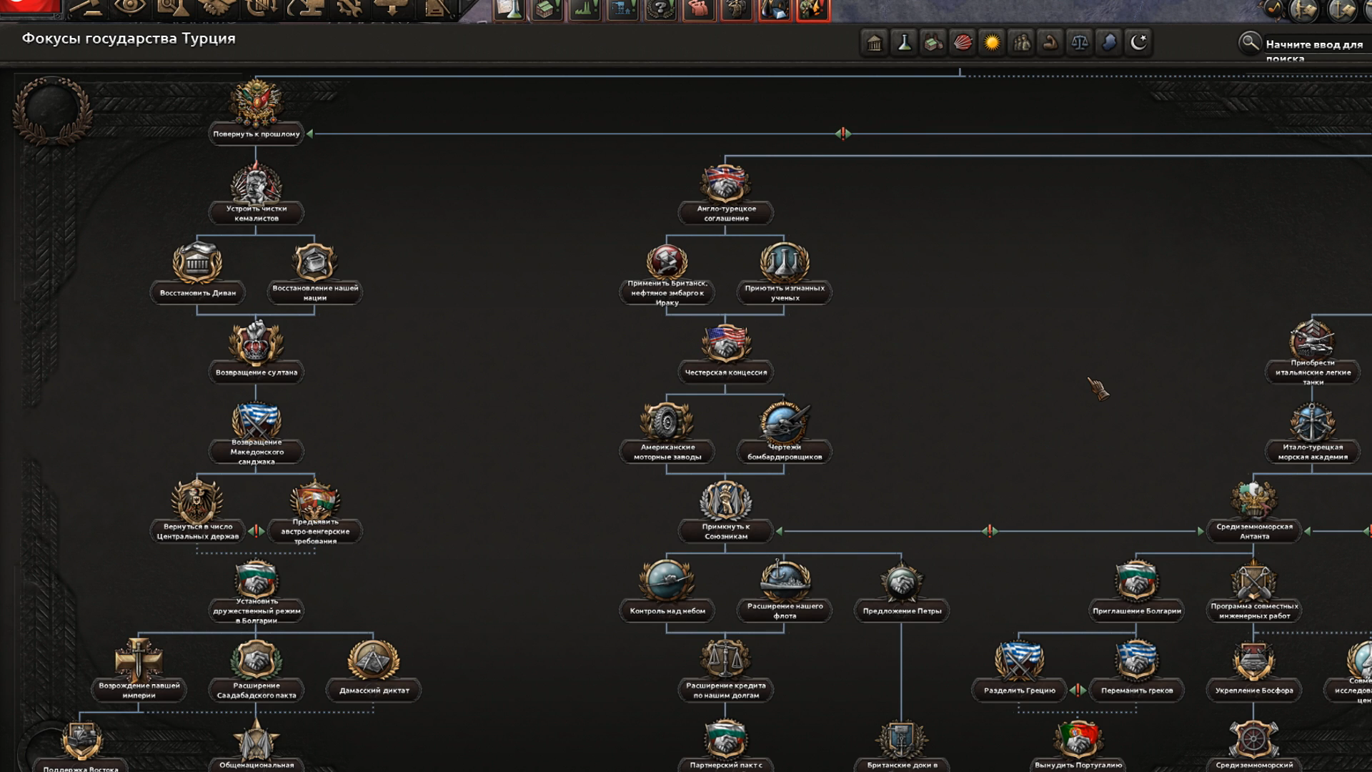Select the Приютить изгнанных ученых focus icon
This screenshot has height=772, width=1372.
click(784, 263)
